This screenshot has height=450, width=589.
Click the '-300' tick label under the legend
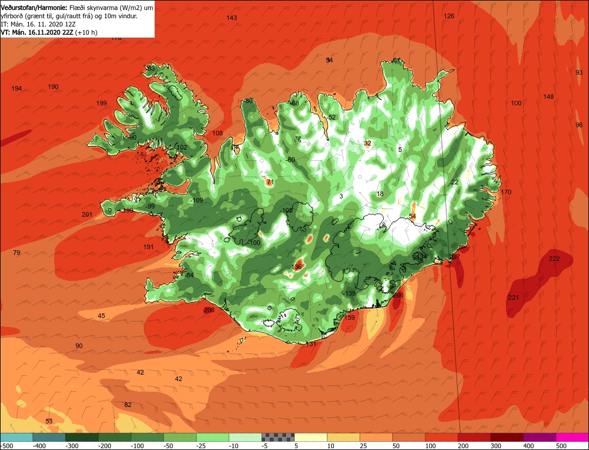point(72,446)
